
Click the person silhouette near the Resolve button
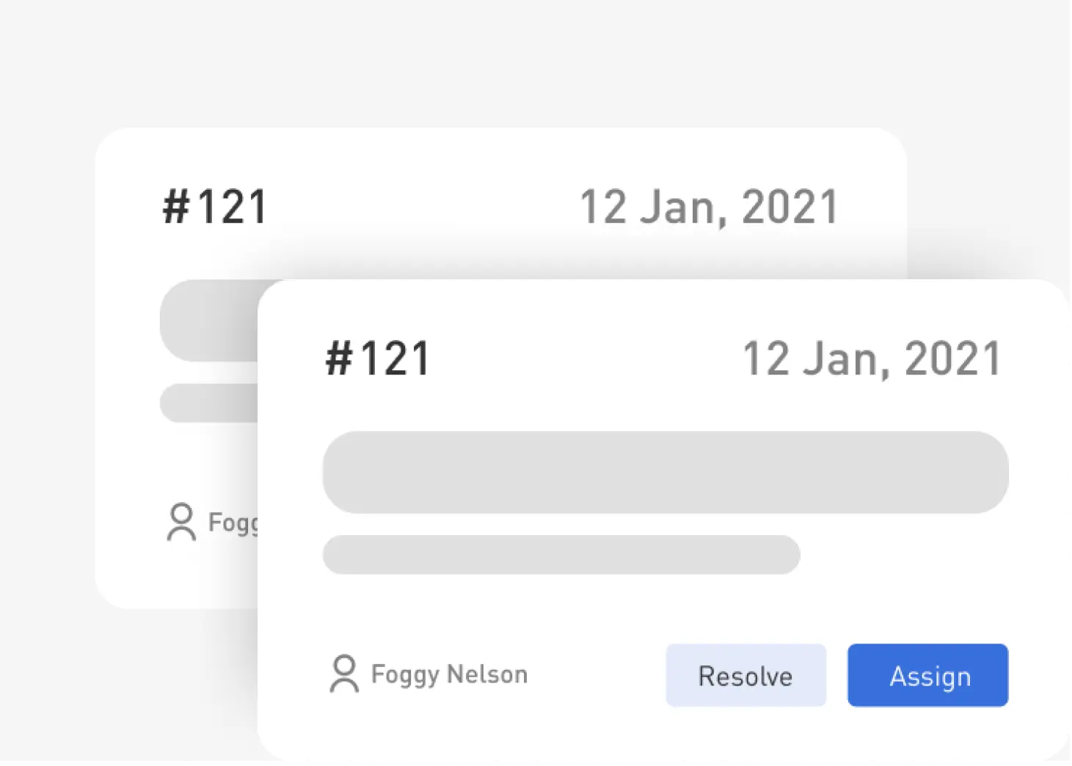pos(344,674)
